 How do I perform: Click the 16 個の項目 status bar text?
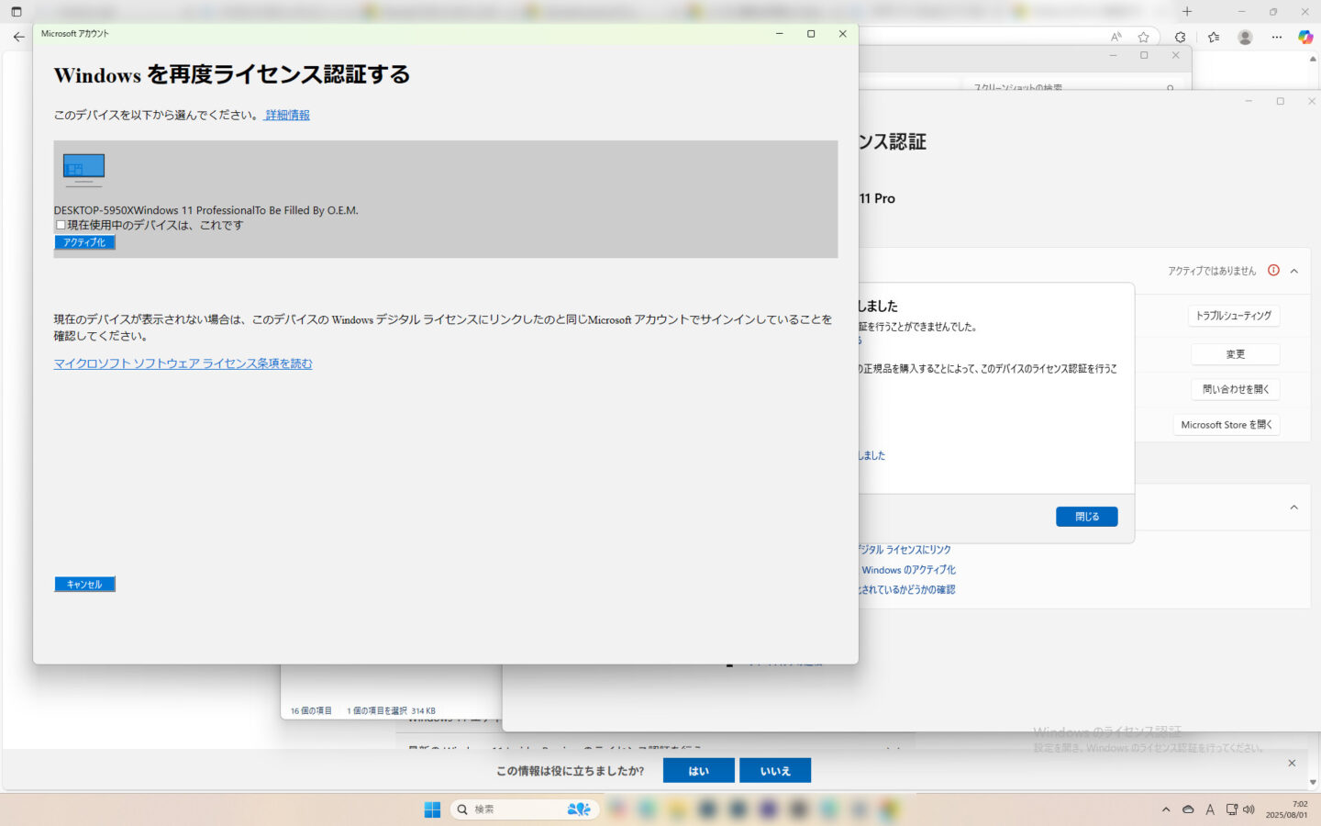coord(311,710)
